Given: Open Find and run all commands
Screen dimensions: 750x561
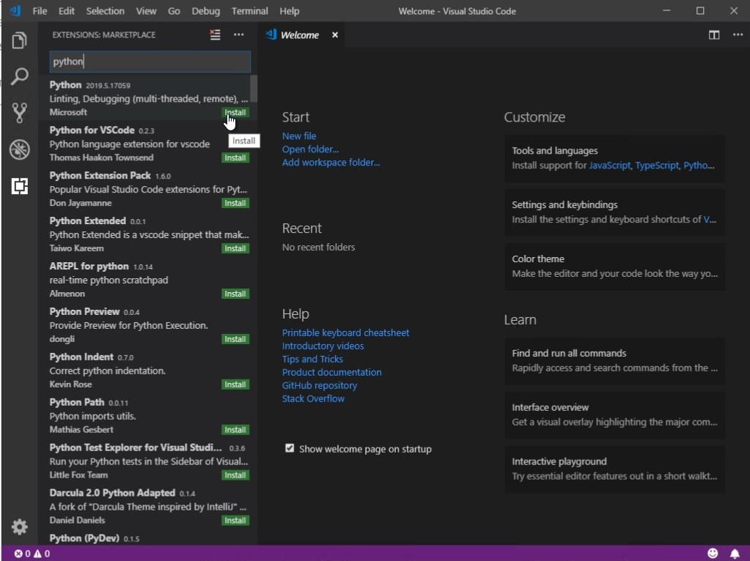Looking at the screenshot, I should pyautogui.click(x=614, y=361).
